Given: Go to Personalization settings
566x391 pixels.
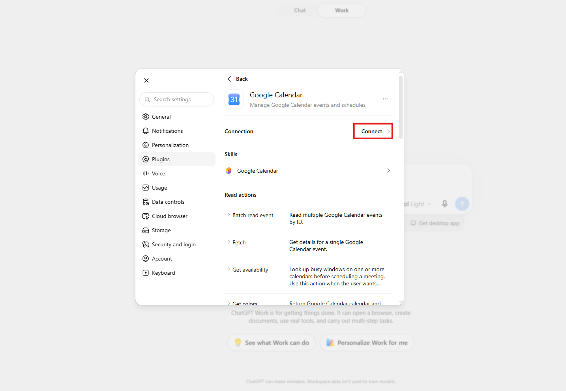Looking at the screenshot, I should tap(176, 145).
